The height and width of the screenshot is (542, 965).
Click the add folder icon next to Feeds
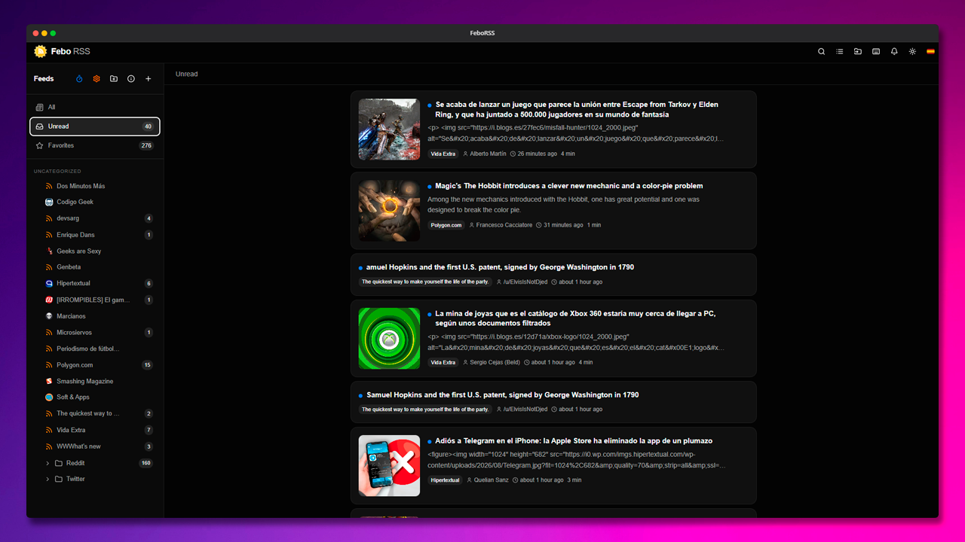[x=114, y=79]
